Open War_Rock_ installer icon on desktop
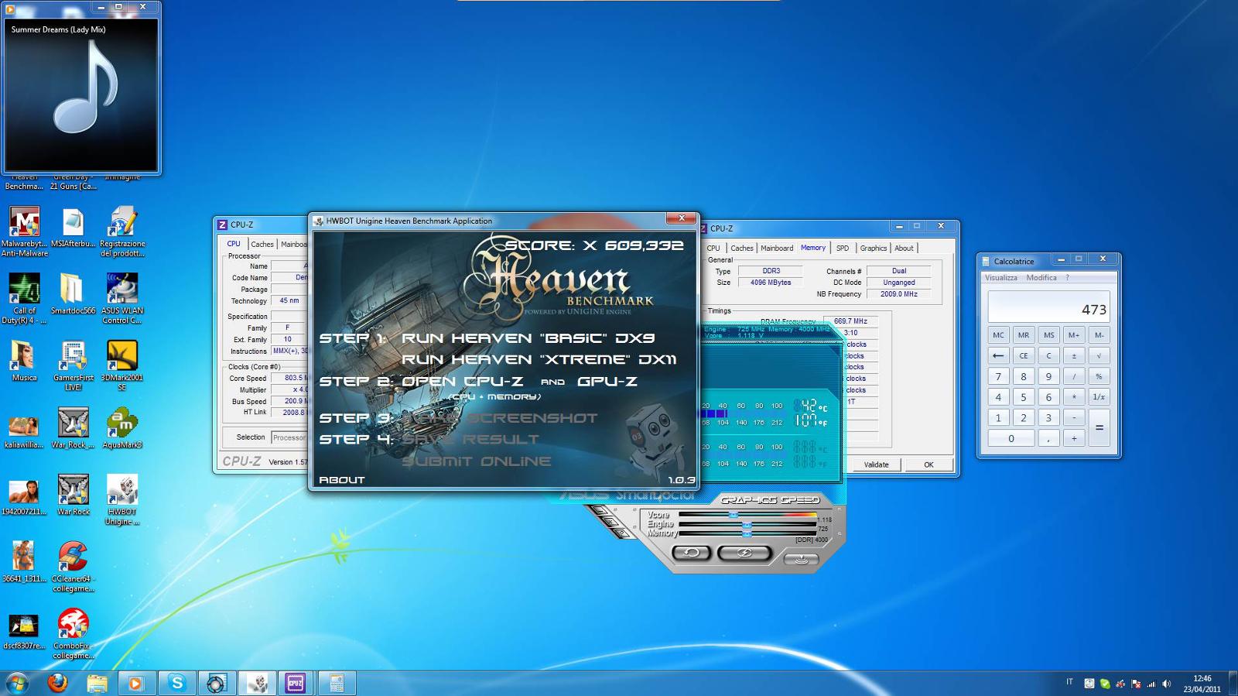The height and width of the screenshot is (696, 1238). [73, 429]
